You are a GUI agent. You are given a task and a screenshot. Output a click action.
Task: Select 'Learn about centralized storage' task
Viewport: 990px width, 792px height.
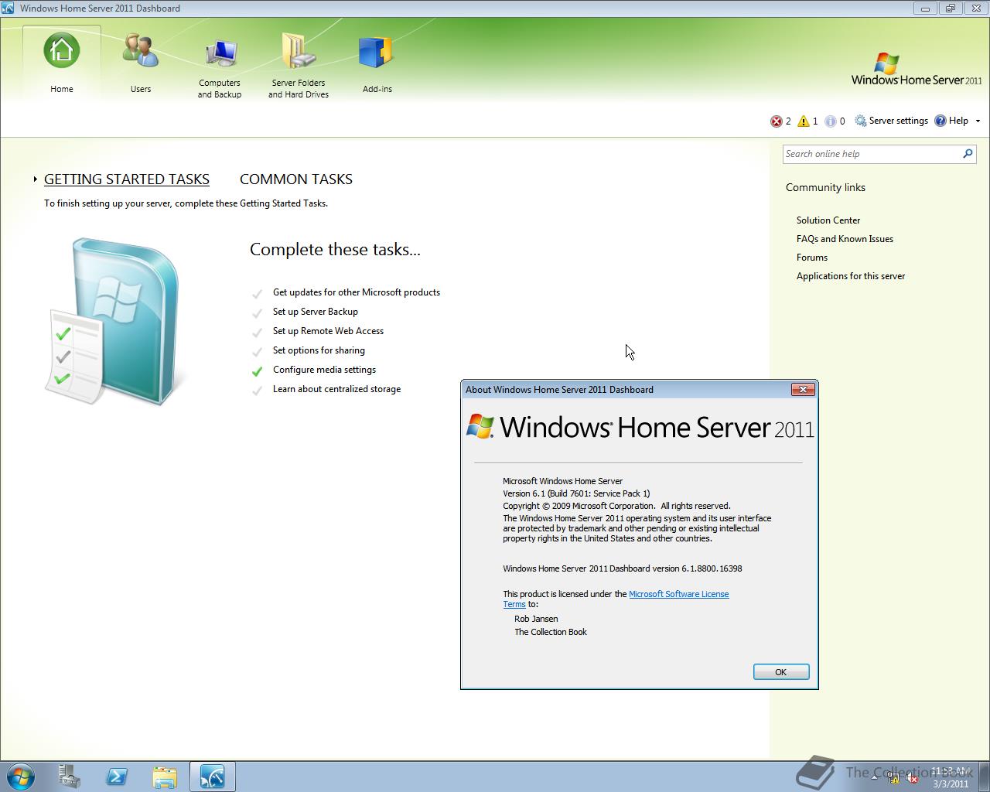coord(336,389)
